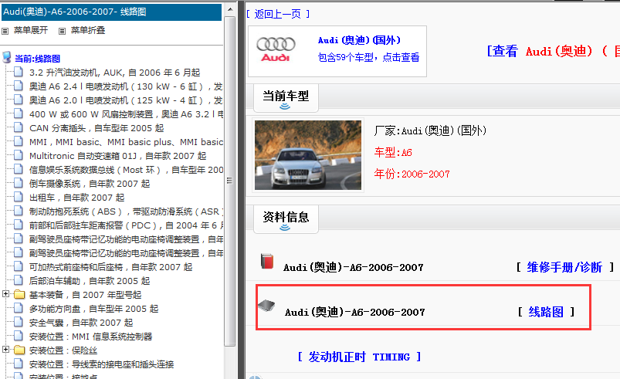Click folder icon of 安装位置：保险丝
This screenshot has width=620, height=379.
pyautogui.click(x=19, y=350)
